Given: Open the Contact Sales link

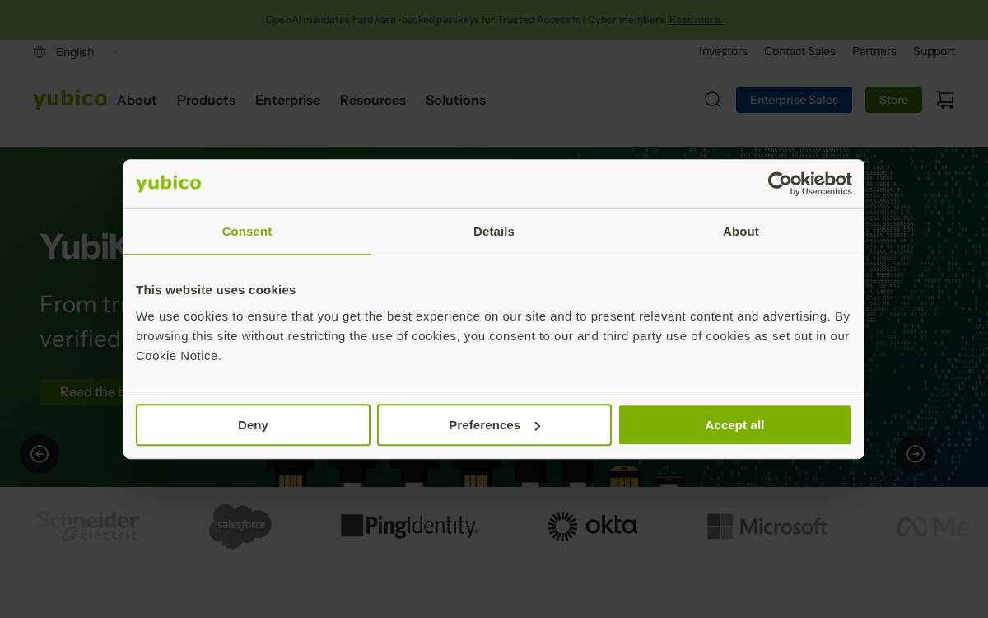Looking at the screenshot, I should [x=799, y=51].
